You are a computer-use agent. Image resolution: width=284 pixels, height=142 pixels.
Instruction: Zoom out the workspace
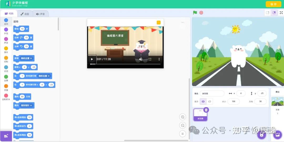(x=182, y=125)
